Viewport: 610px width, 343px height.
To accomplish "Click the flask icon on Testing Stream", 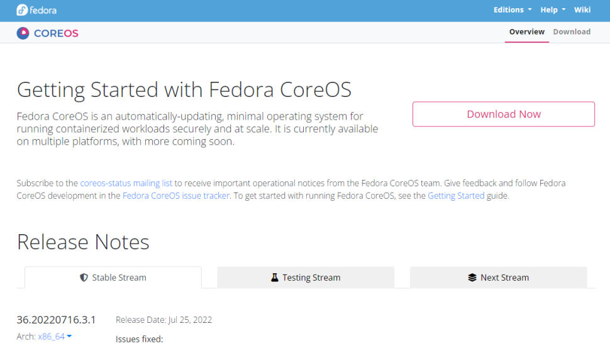I will (275, 278).
